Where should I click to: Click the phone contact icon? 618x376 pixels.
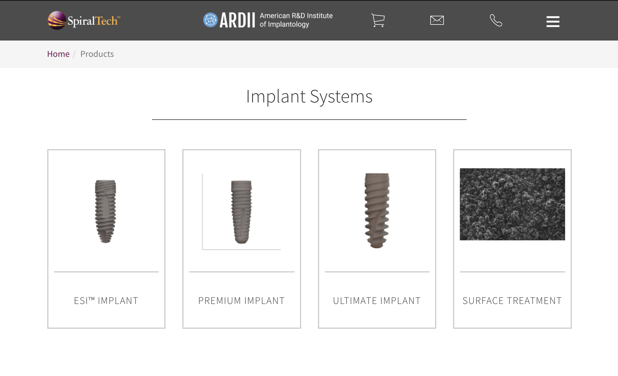click(x=496, y=20)
